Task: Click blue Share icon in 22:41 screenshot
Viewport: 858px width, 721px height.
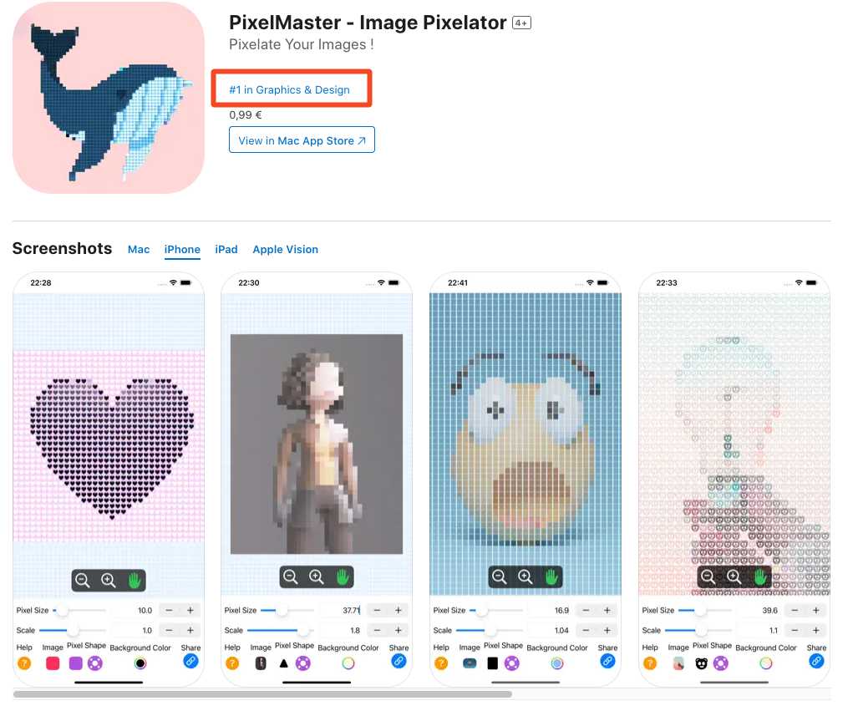Action: [x=607, y=661]
